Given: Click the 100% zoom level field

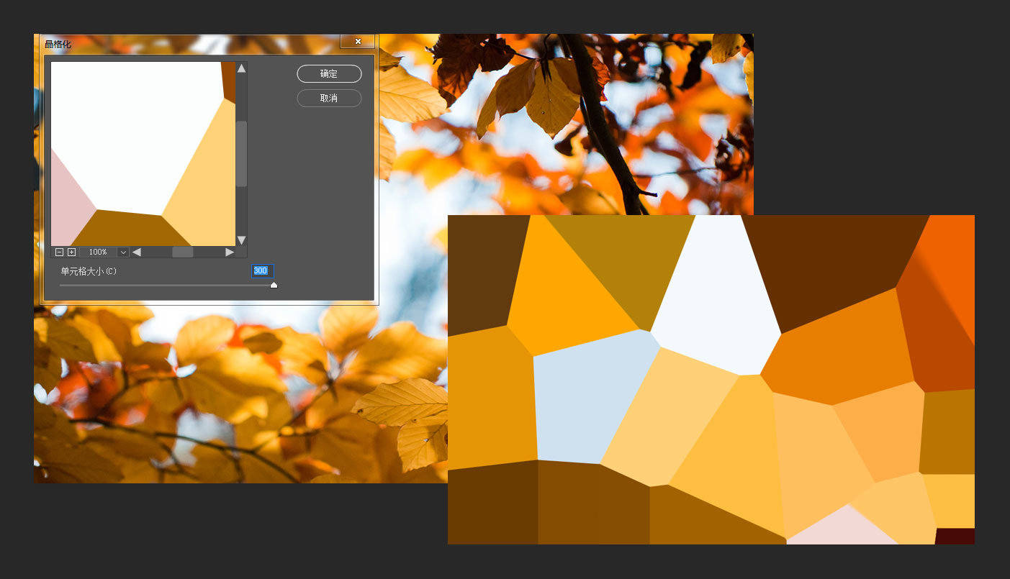Looking at the screenshot, I should [97, 252].
